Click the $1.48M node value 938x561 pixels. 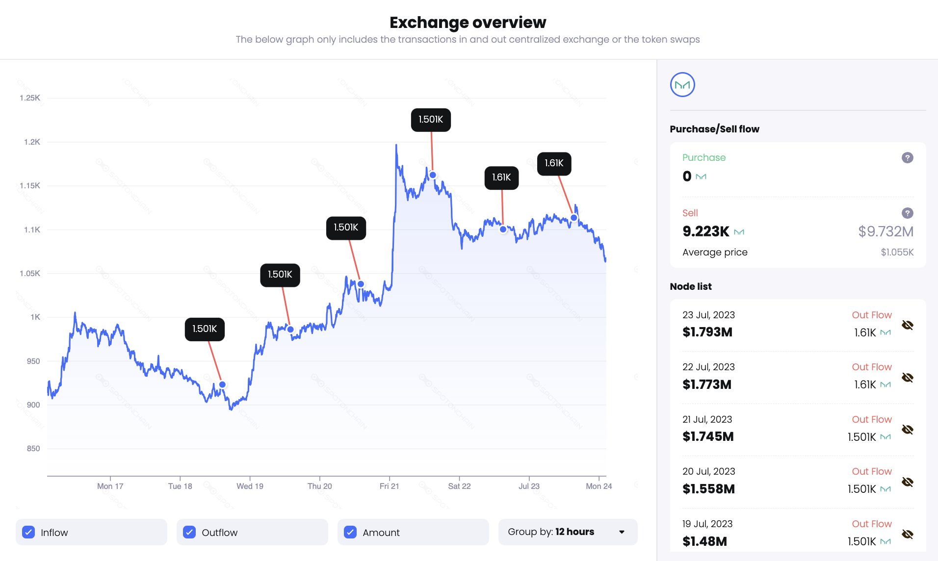pos(704,541)
